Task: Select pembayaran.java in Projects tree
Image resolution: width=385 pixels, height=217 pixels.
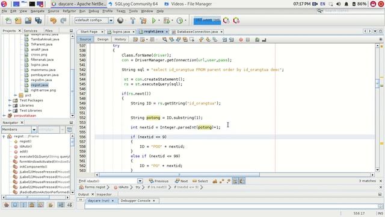Action: [45, 75]
